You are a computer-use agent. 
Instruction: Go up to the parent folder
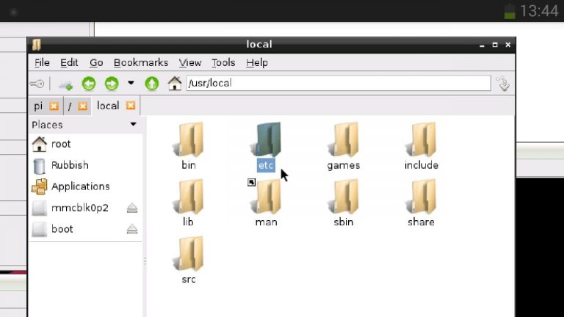pos(152,84)
